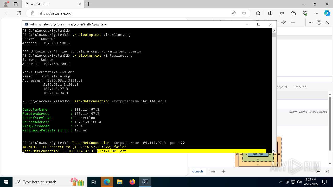The width and height of the screenshot is (333, 187).
Task: Open Microsoft Edge from taskbar
Action: 107,182
